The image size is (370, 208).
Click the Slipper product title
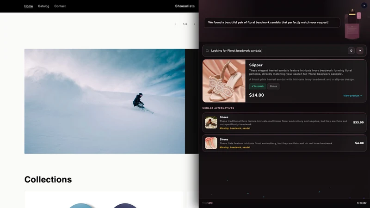[256, 65]
